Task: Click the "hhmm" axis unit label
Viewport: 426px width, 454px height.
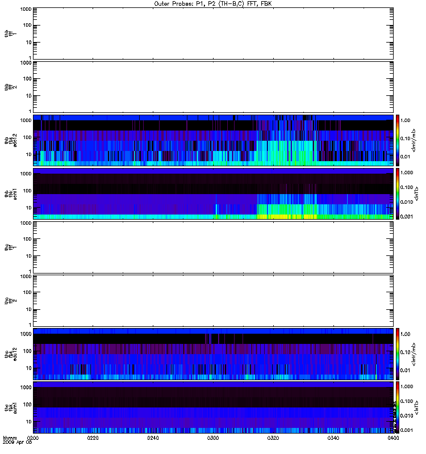Action: pyautogui.click(x=10, y=438)
